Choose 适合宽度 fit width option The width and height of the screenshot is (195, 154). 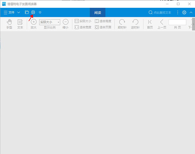[83, 27]
